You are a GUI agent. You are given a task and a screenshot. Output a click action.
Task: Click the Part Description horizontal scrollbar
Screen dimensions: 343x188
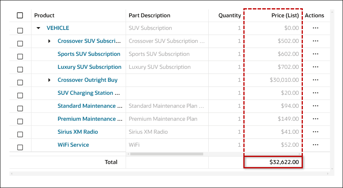pos(165,154)
